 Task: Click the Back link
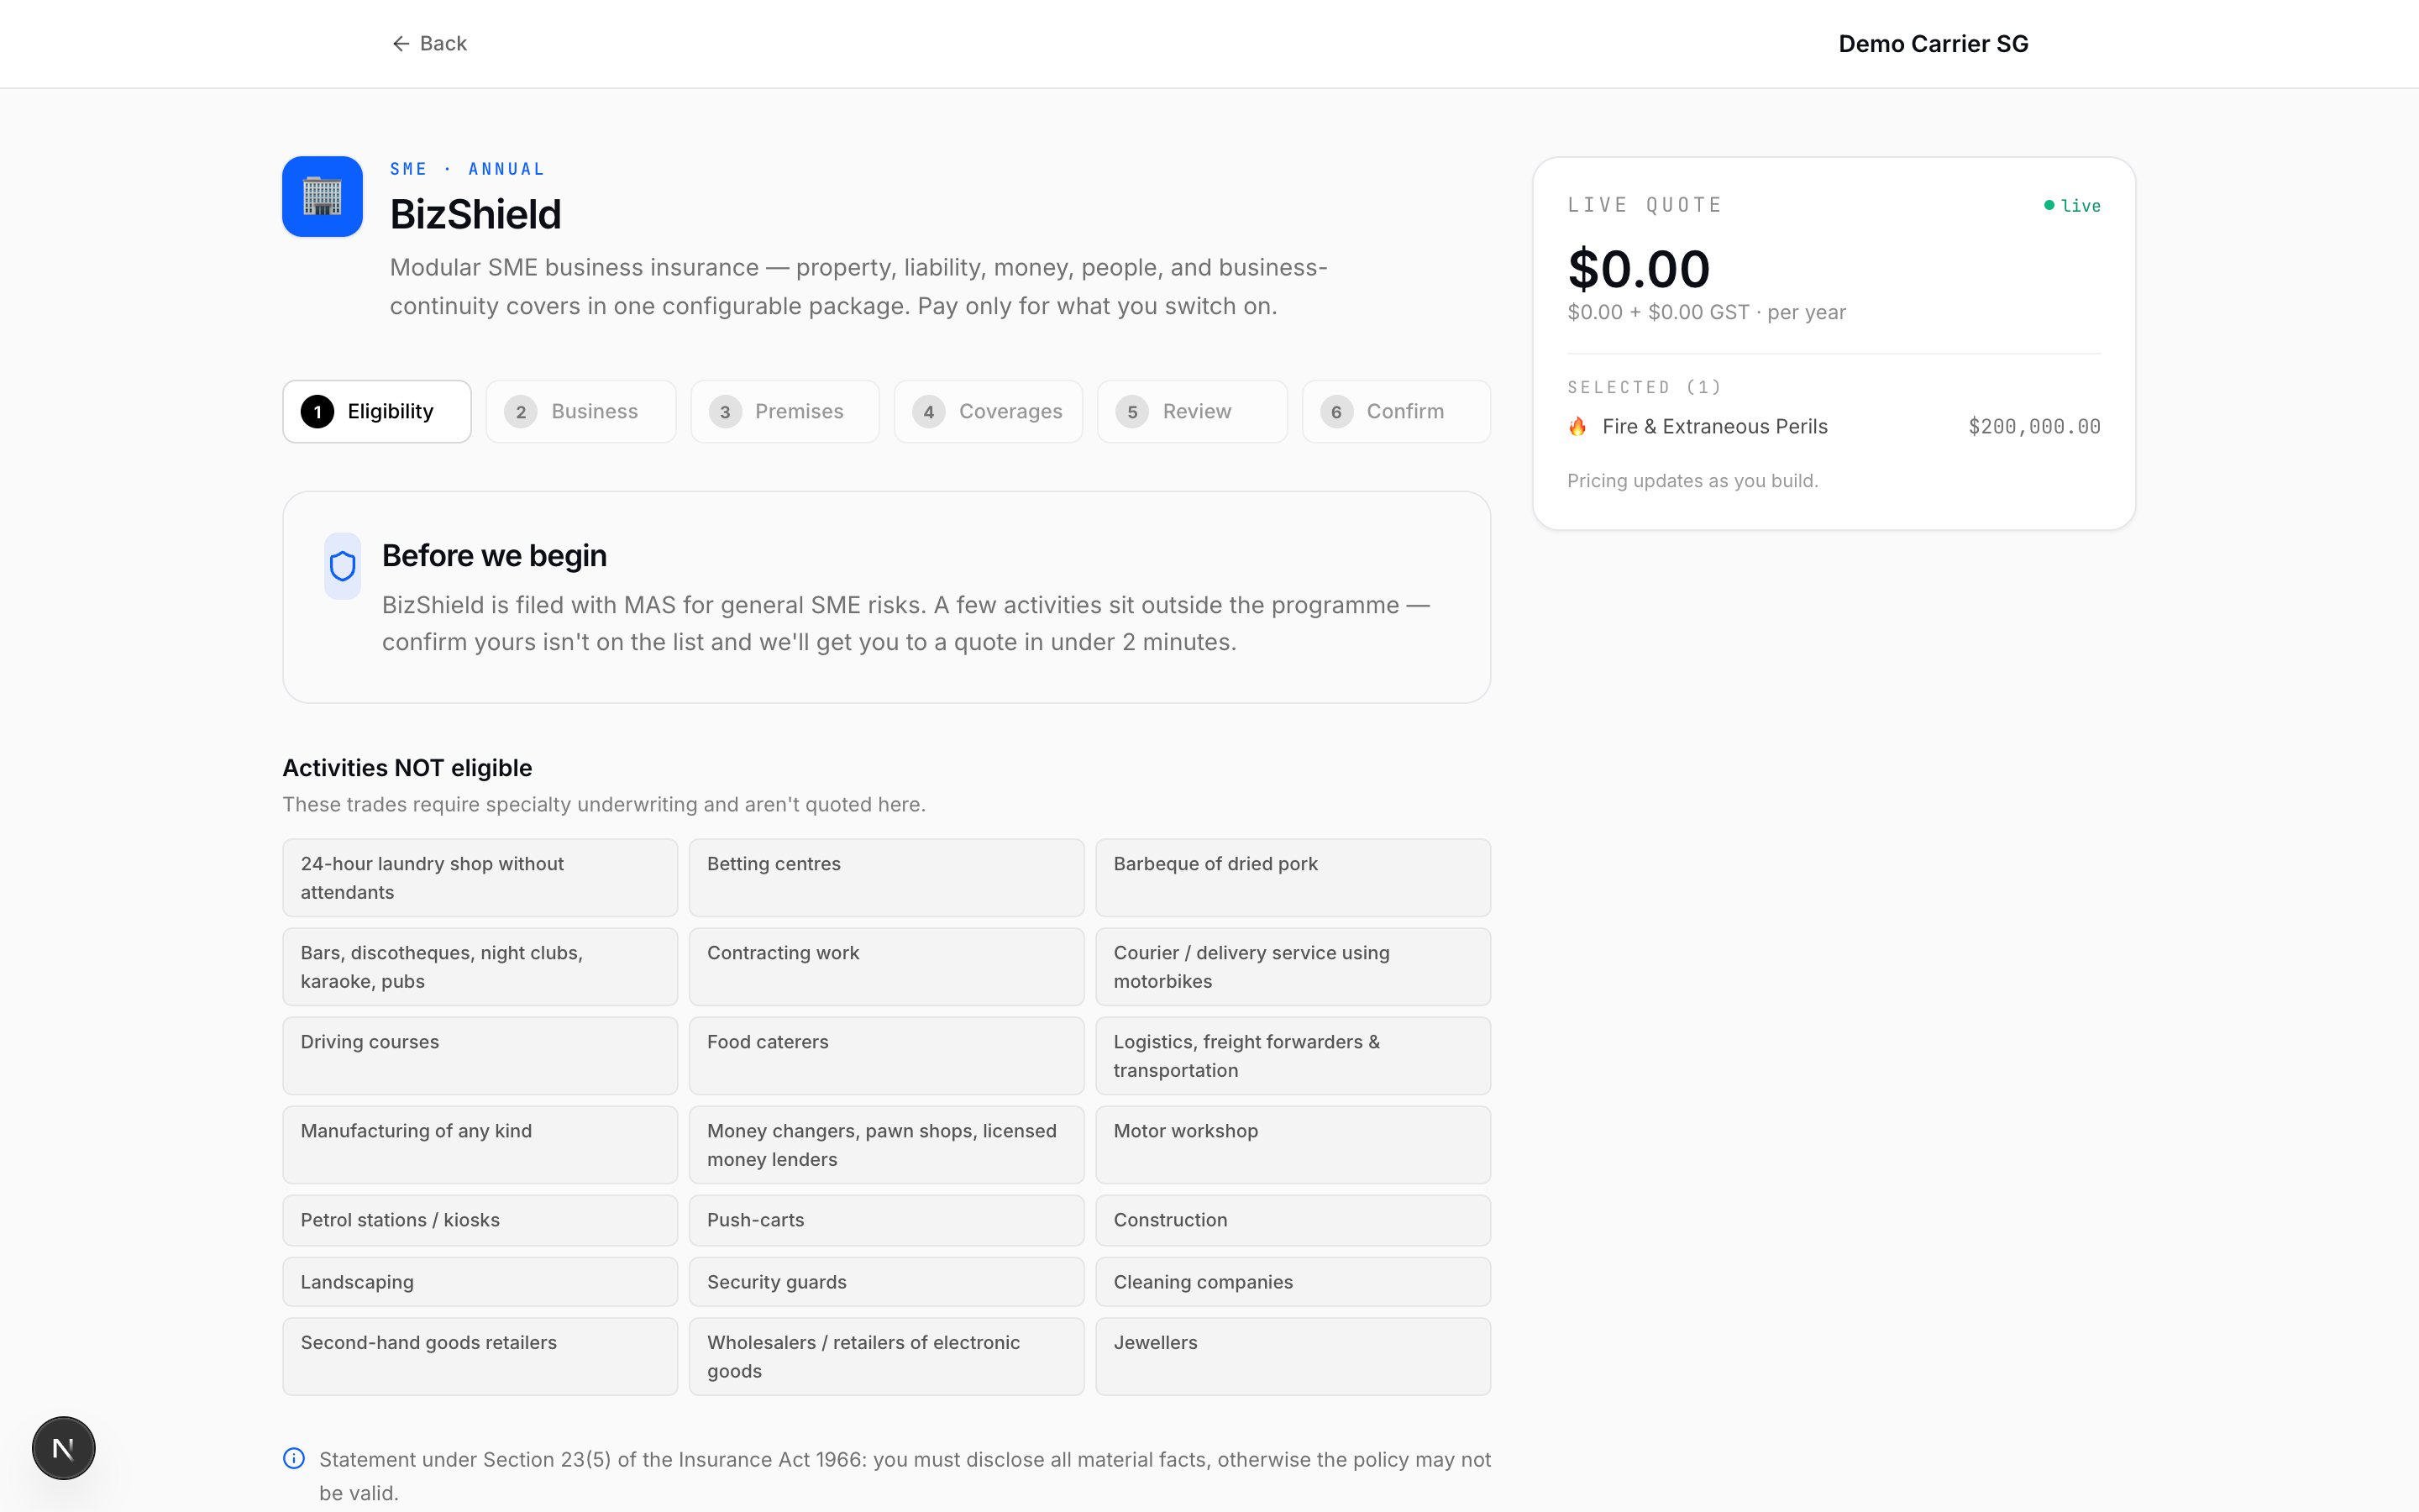443,44
